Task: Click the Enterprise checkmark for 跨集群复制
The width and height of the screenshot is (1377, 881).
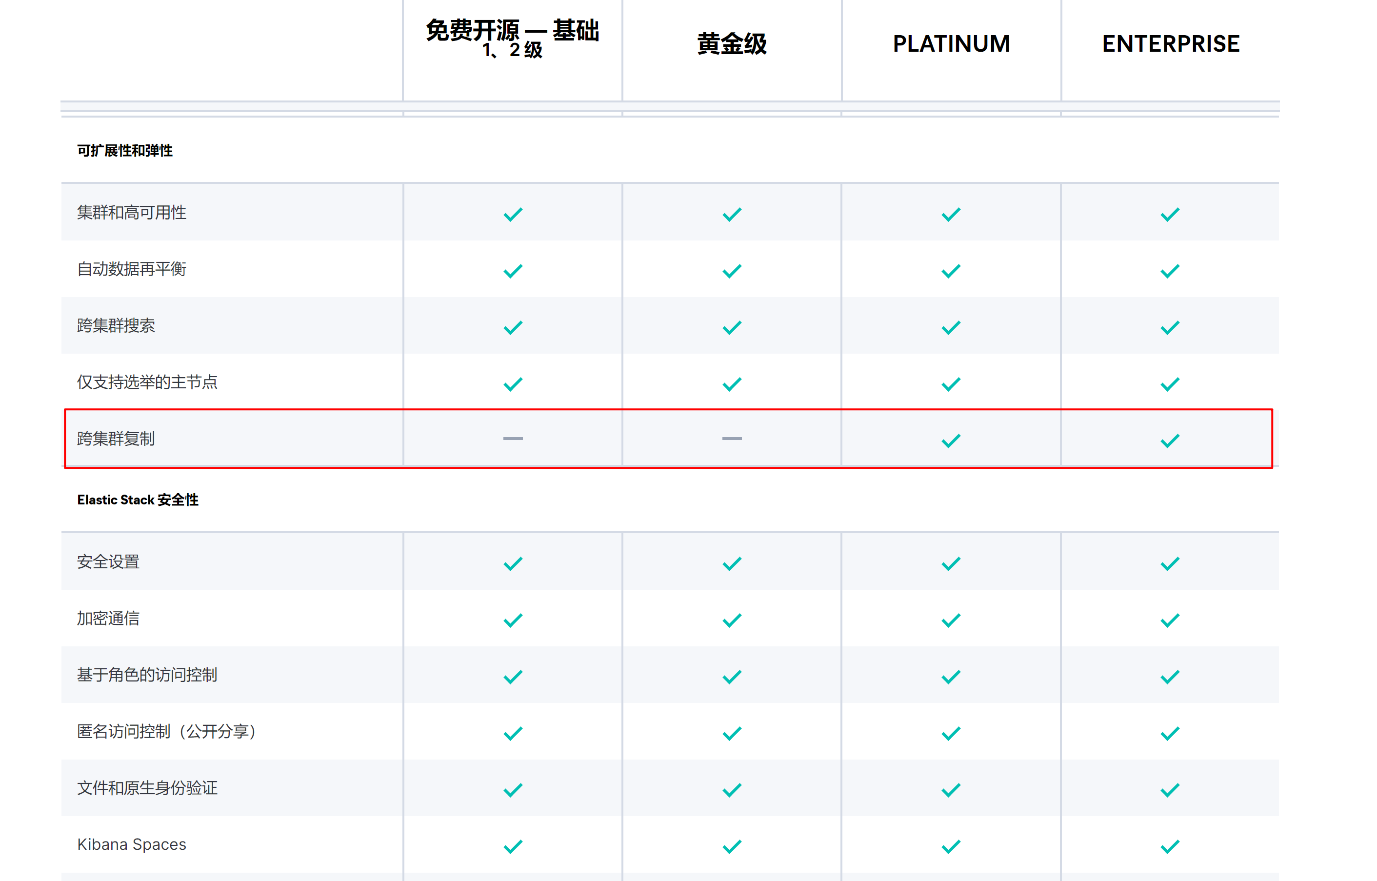Action: pos(1170,440)
